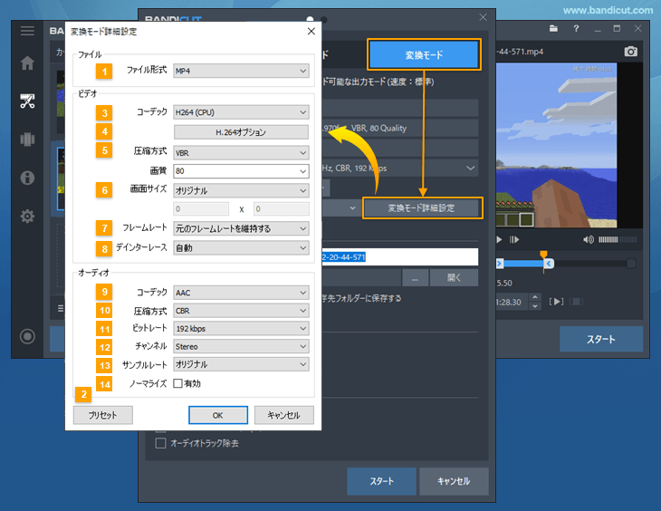
Task: Cancel the settings dialog
Action: (283, 415)
